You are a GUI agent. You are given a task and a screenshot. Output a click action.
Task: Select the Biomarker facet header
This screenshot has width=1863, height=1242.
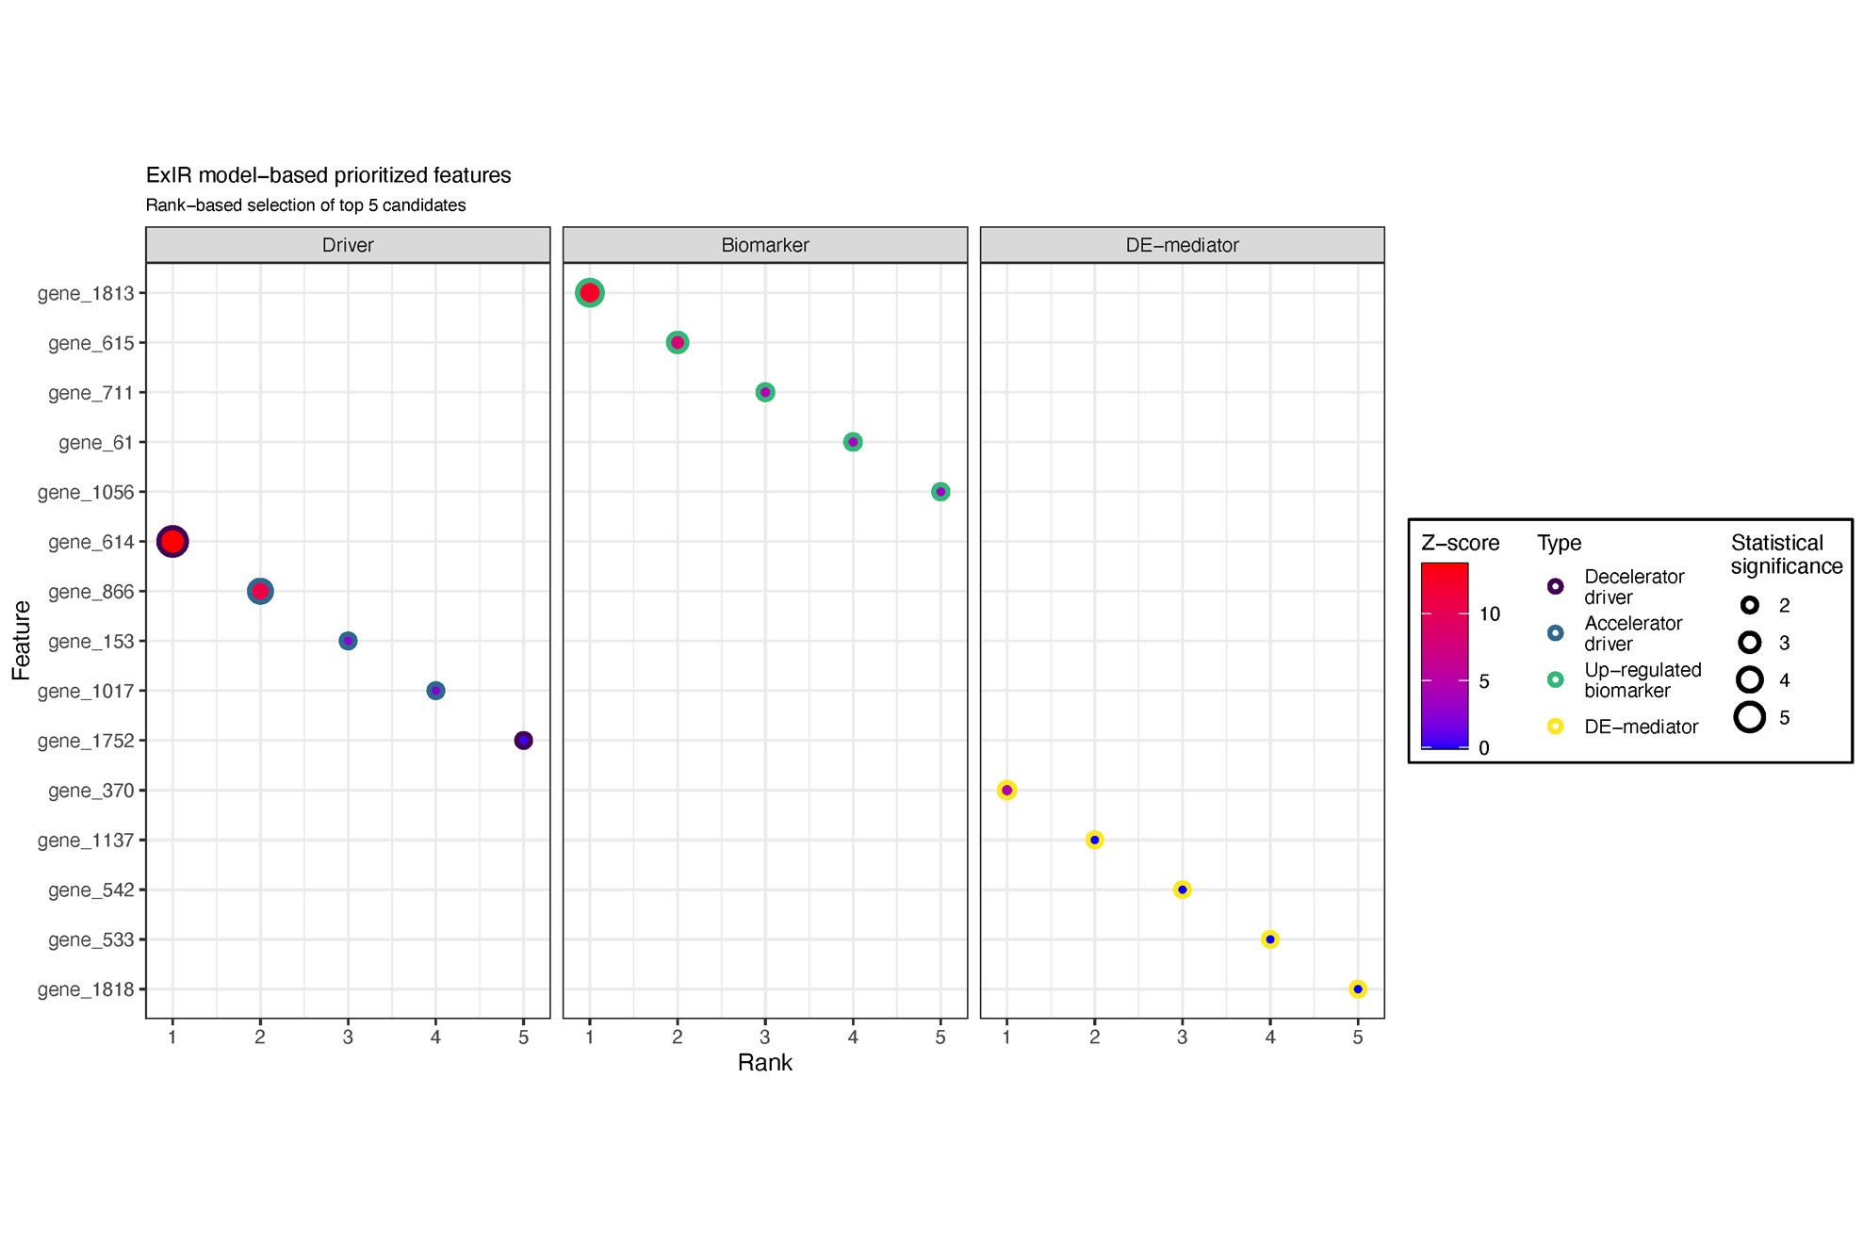click(765, 245)
